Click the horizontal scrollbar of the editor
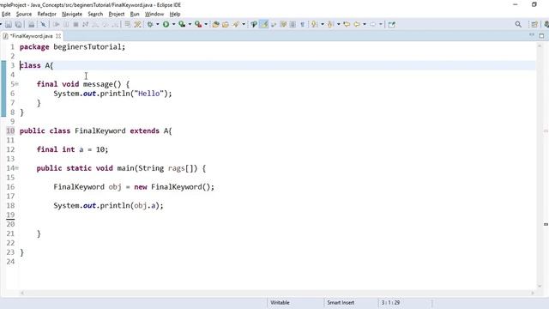The height and width of the screenshot is (309, 549). 276,293
